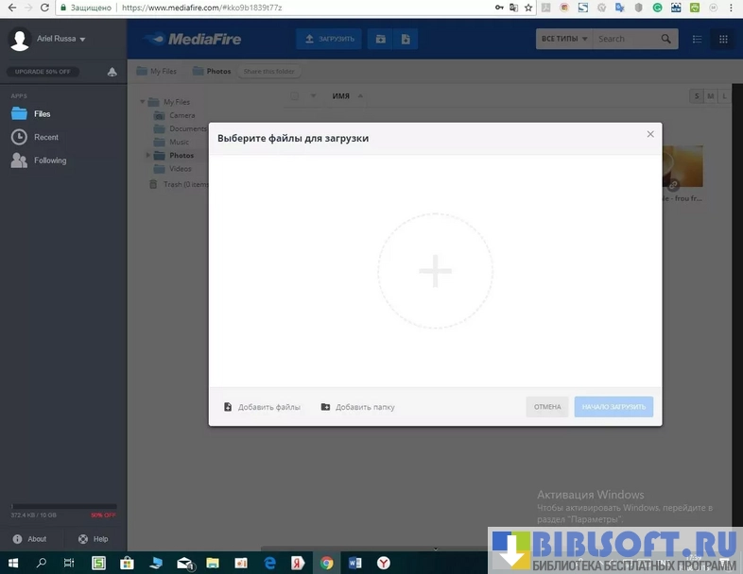This screenshot has width=743, height=574.
Task: Choose the S thumbnail size toggle
Action: (697, 96)
